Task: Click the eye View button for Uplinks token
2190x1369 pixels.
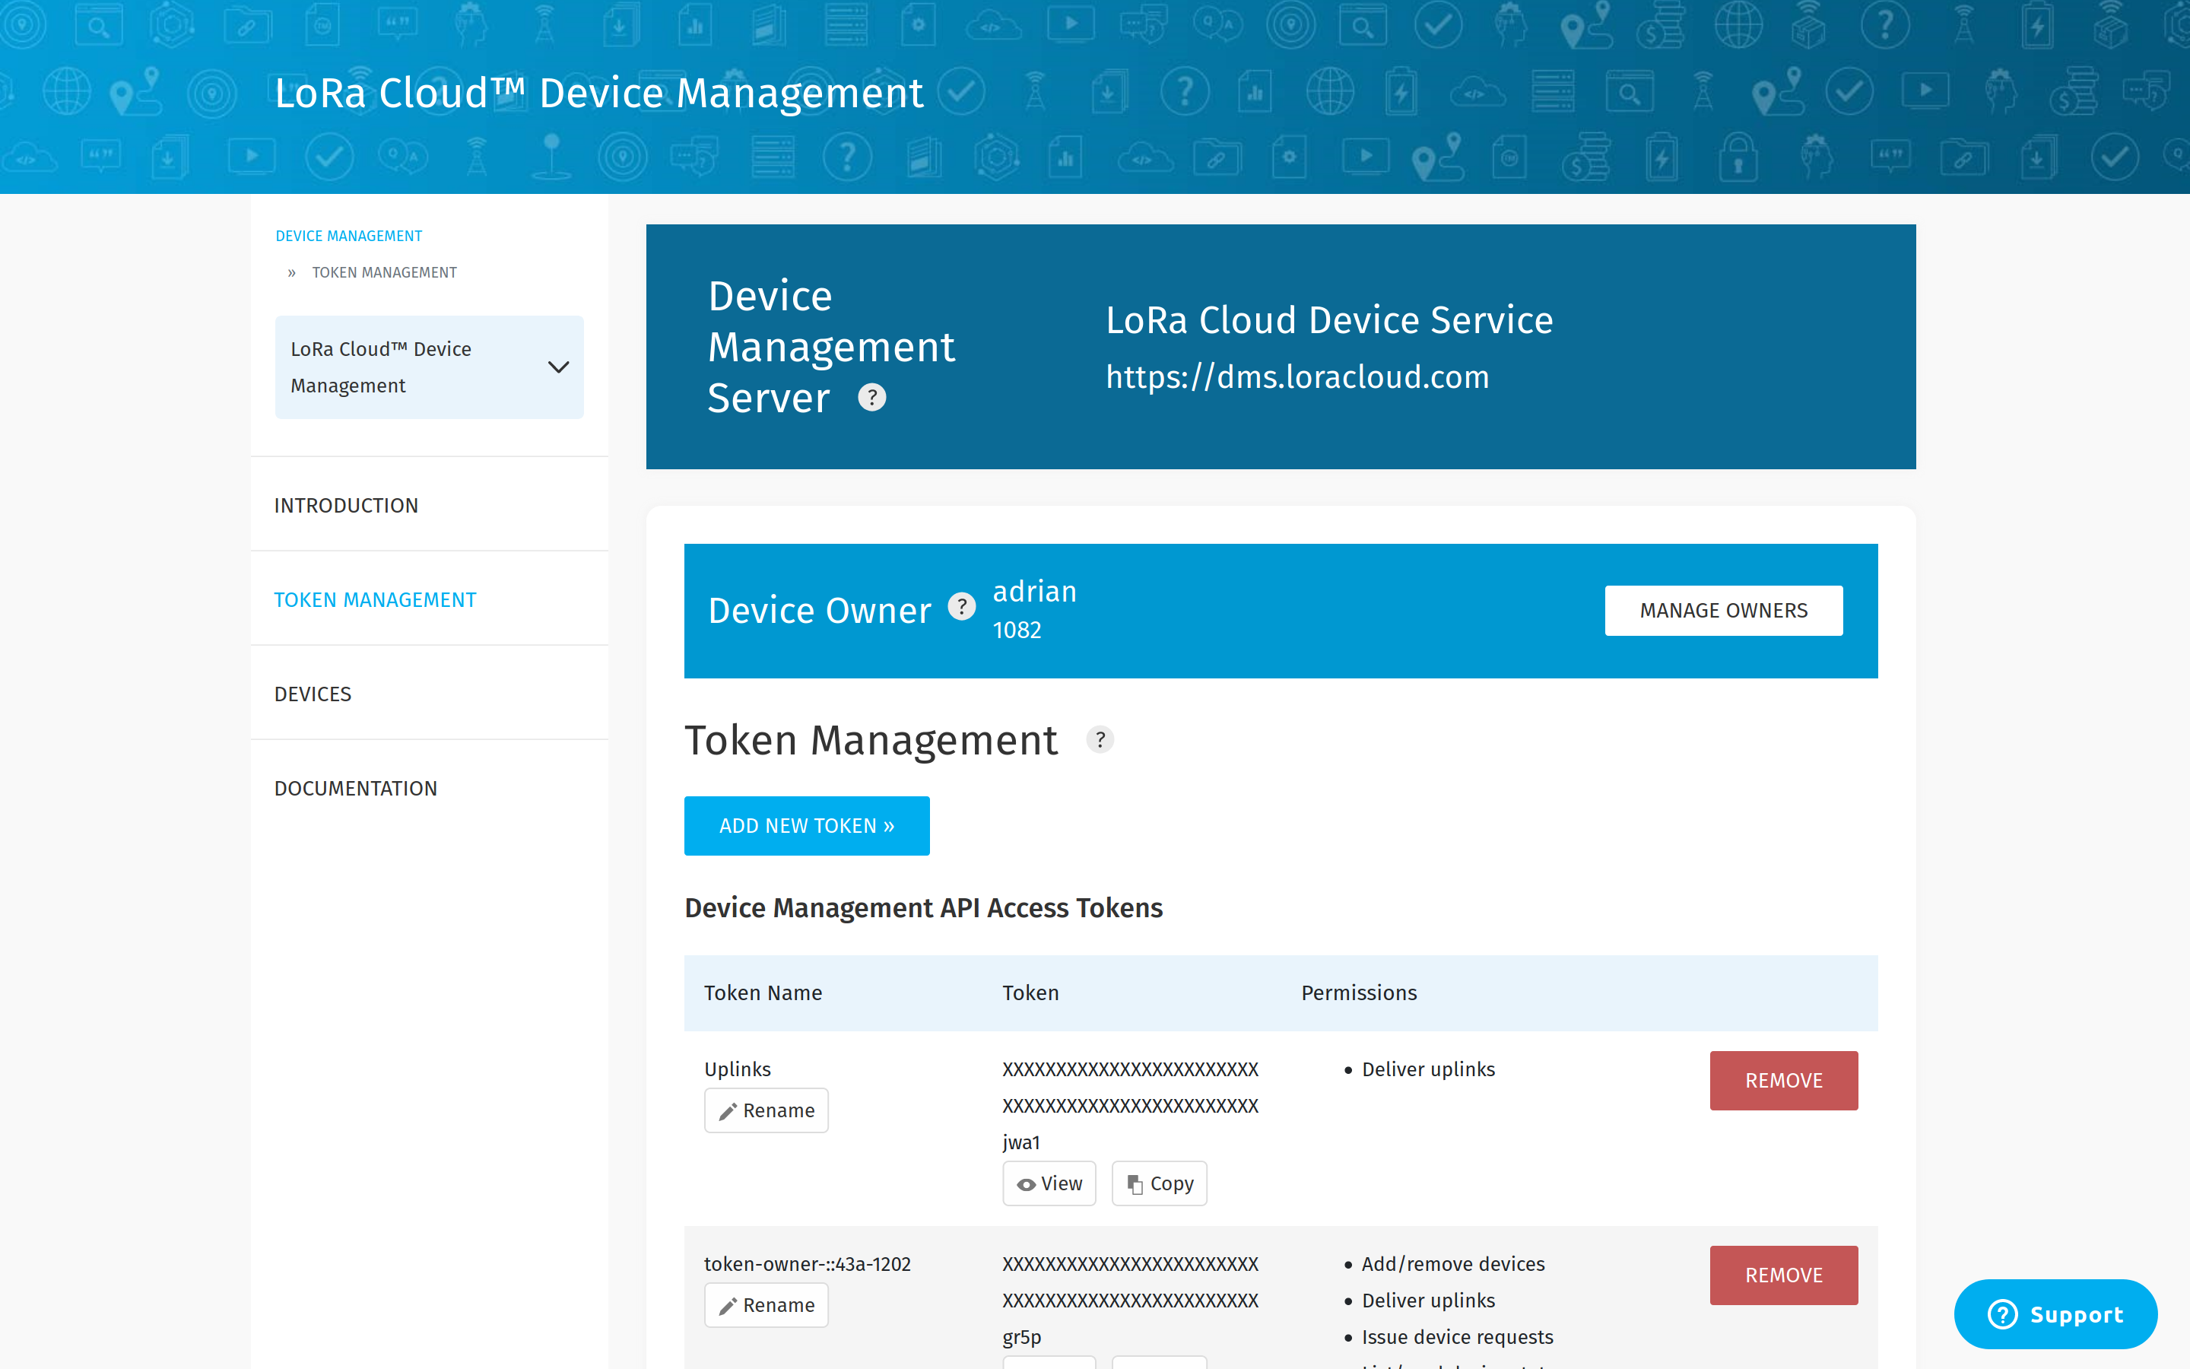Action: point(1049,1183)
